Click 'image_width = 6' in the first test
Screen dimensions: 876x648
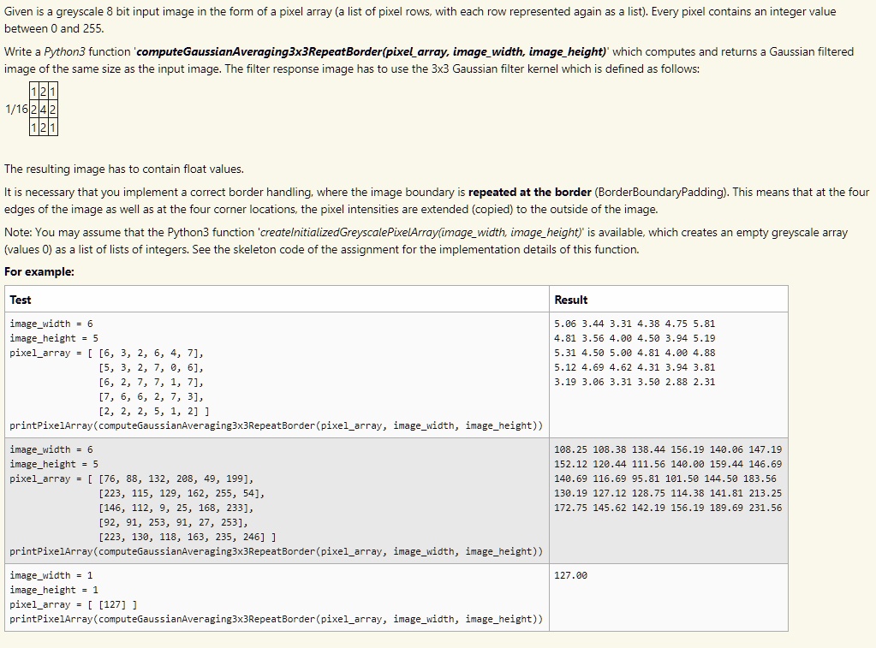click(x=51, y=324)
